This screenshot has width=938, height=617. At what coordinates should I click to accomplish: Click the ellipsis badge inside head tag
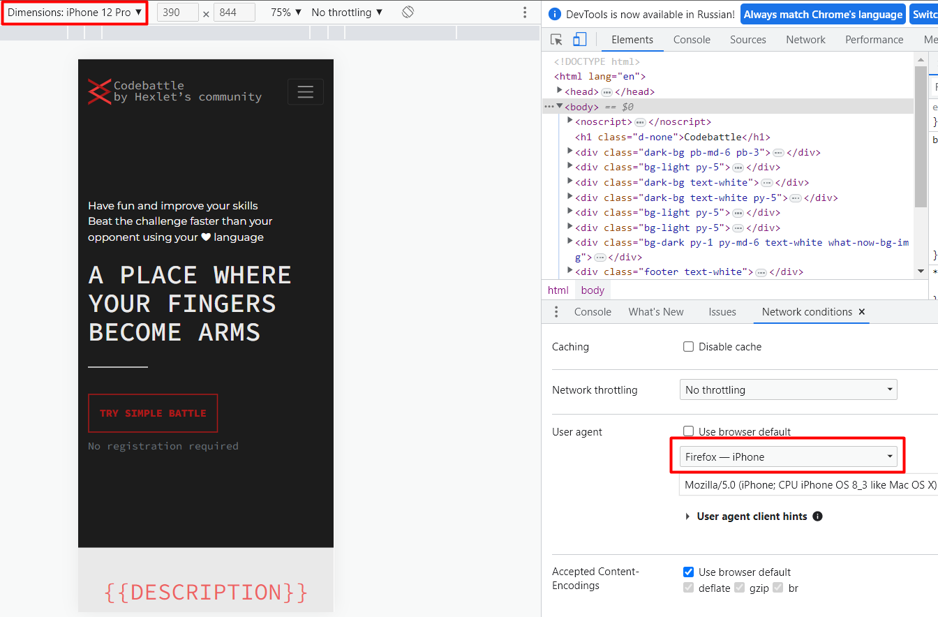click(x=607, y=92)
